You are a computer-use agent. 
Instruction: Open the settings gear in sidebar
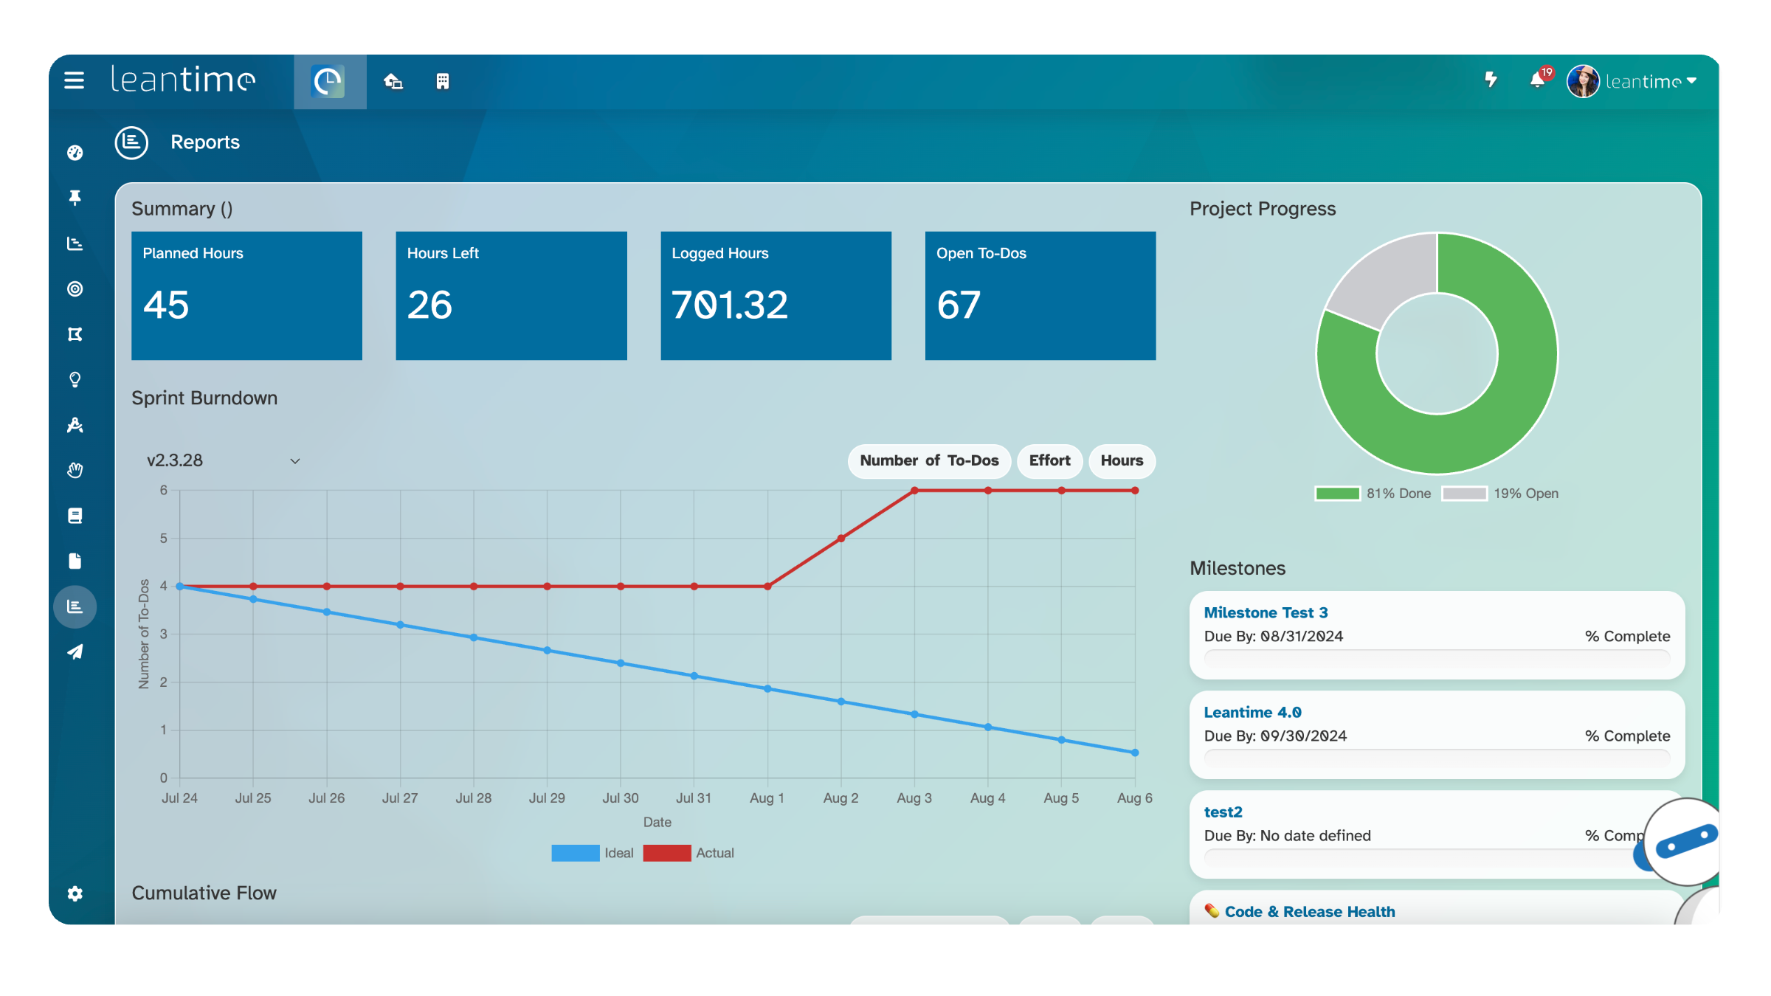pos(75,893)
